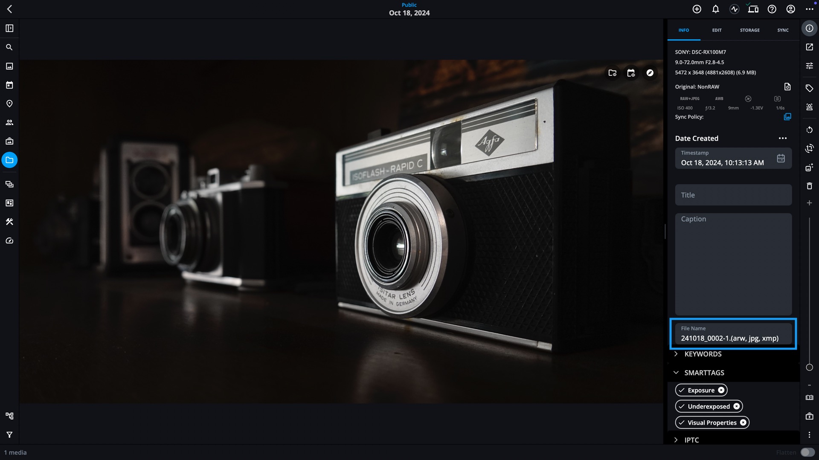The image size is (819, 460).
Task: Click the Title input field
Action: (x=733, y=195)
